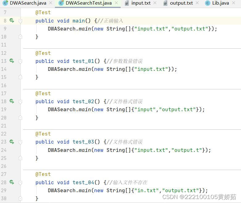This screenshot has width=241, height=203.
Task: Click line number 19 in gutter
Action: click(x=4, y=109)
